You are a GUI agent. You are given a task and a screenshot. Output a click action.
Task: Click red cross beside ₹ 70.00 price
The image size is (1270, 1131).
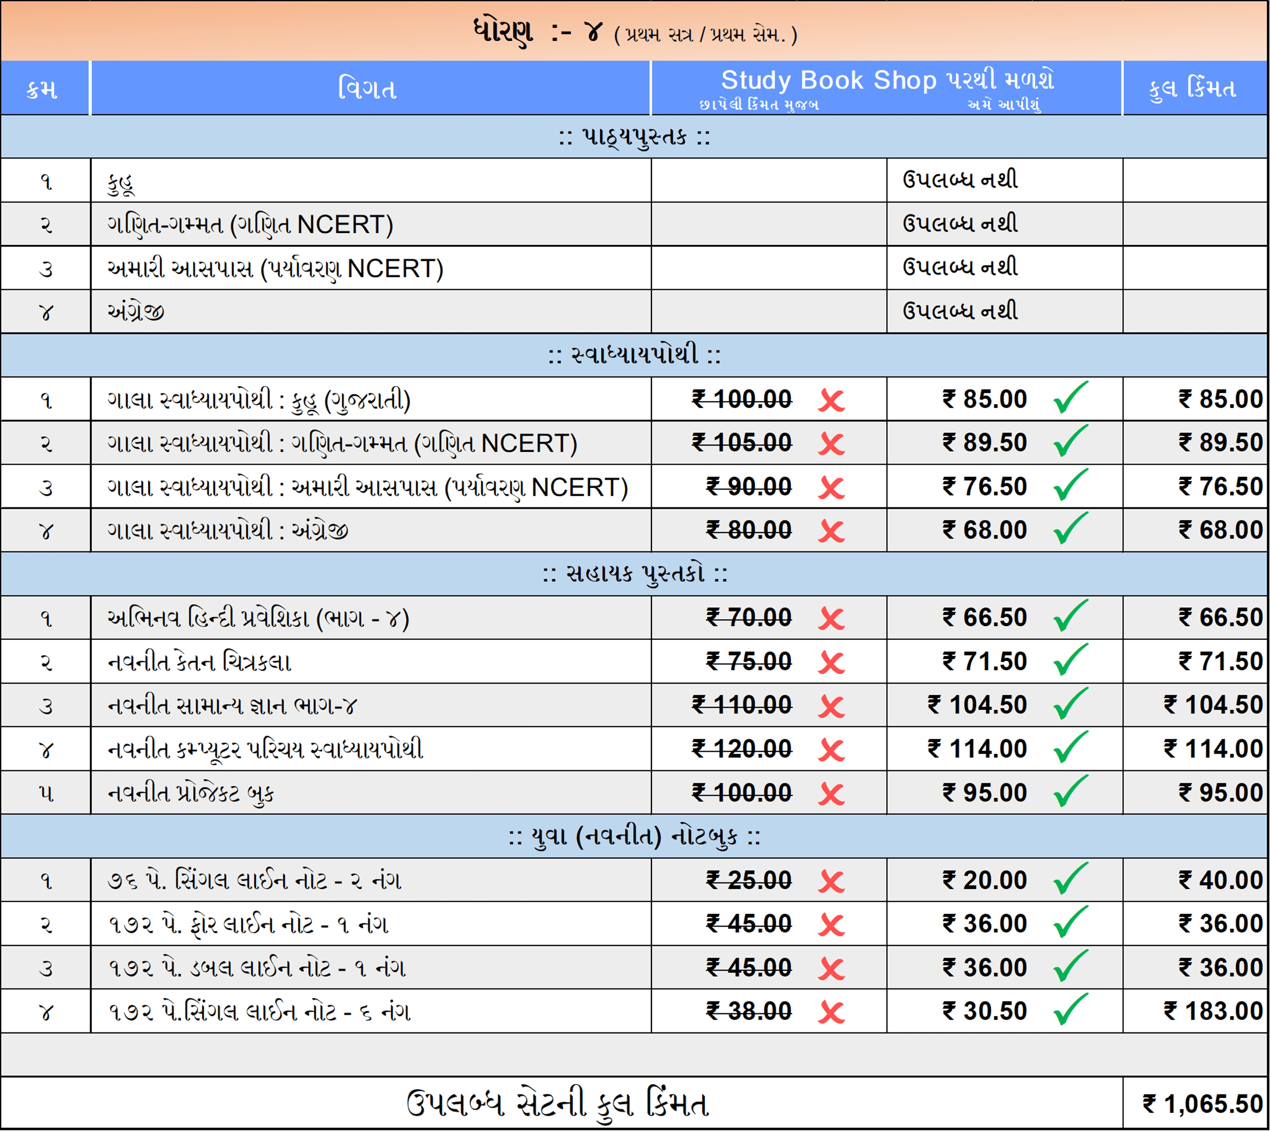point(831,619)
